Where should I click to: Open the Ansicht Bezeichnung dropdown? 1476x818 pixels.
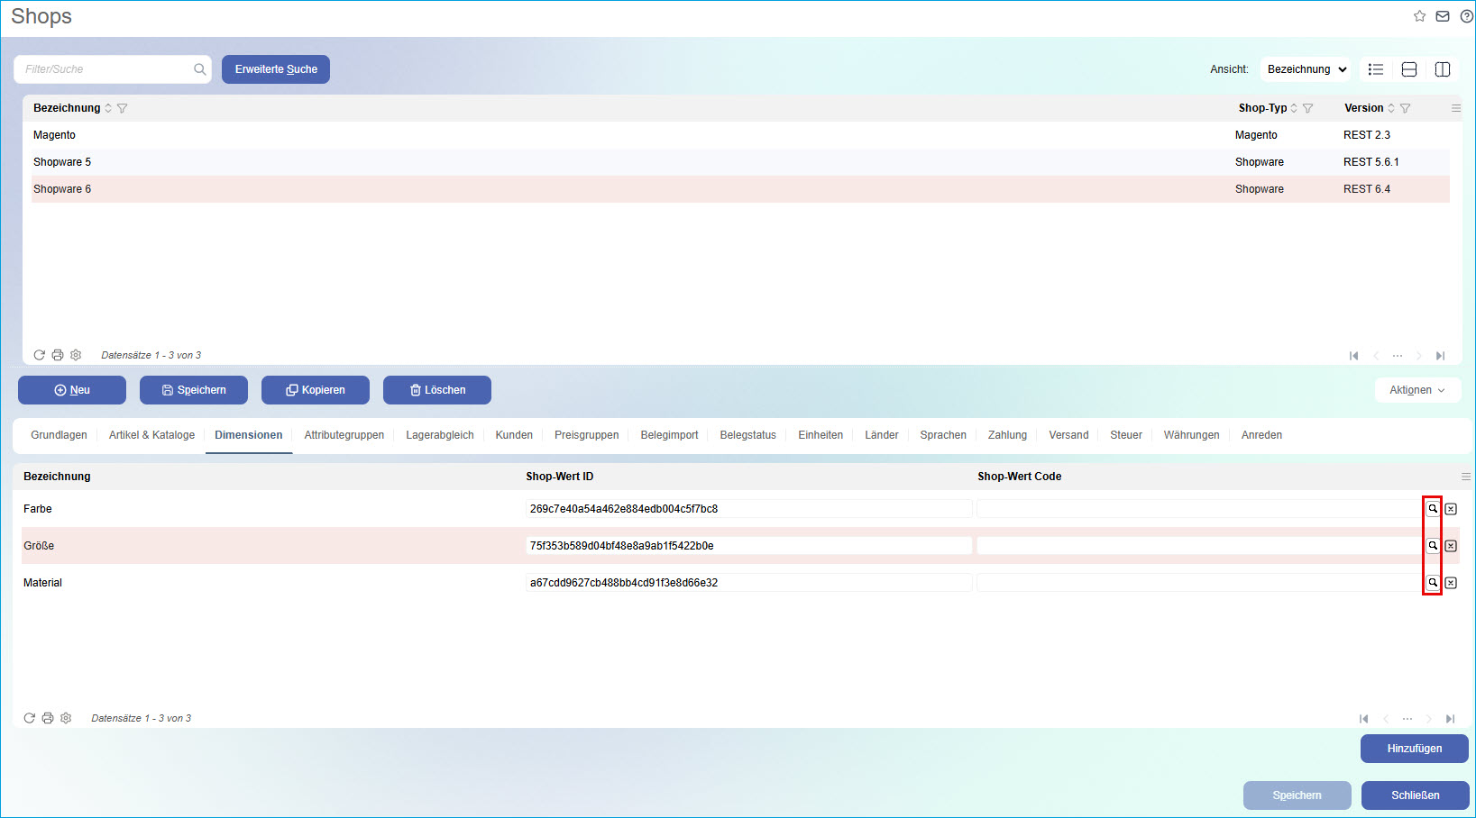[x=1306, y=69]
